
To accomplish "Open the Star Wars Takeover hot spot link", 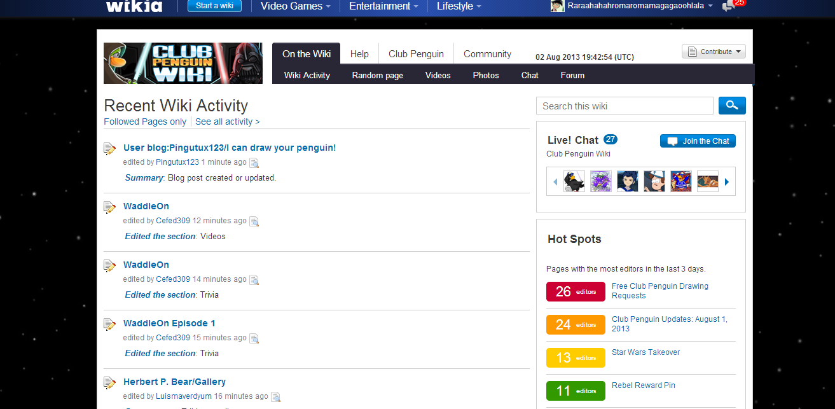I will click(645, 352).
